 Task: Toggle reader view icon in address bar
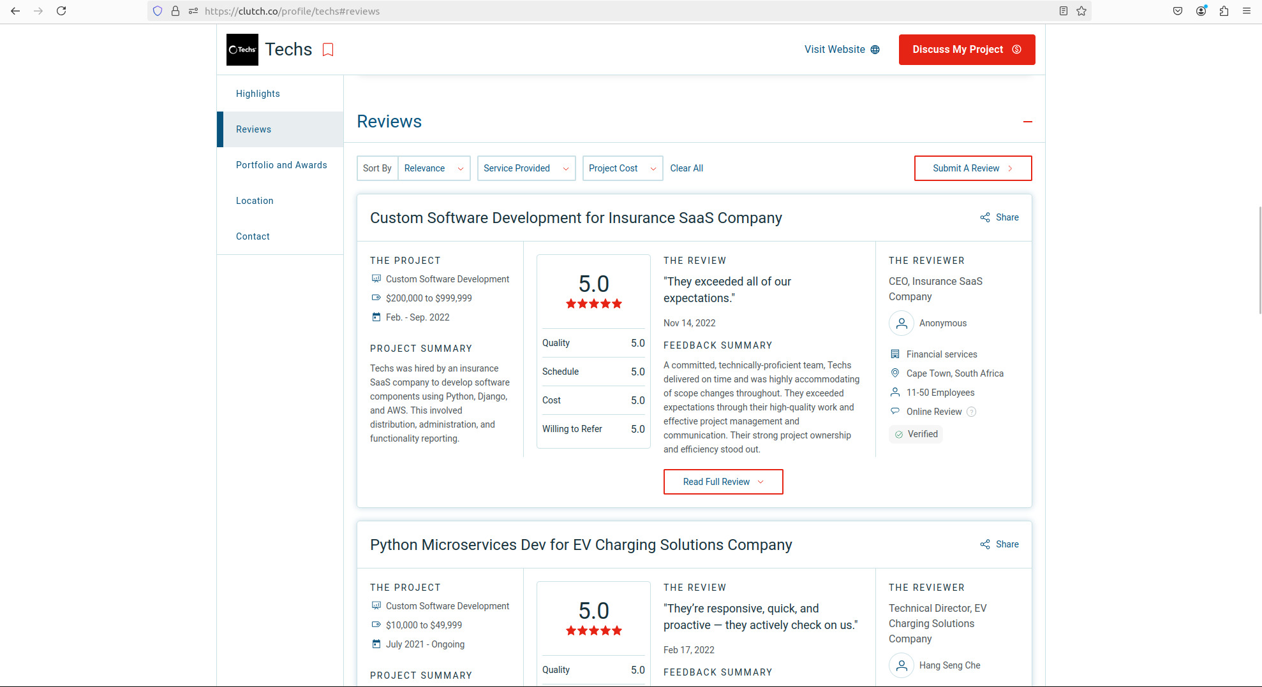point(1064,11)
